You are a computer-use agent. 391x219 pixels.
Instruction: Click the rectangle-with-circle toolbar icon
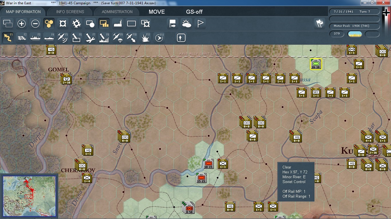click(90, 24)
